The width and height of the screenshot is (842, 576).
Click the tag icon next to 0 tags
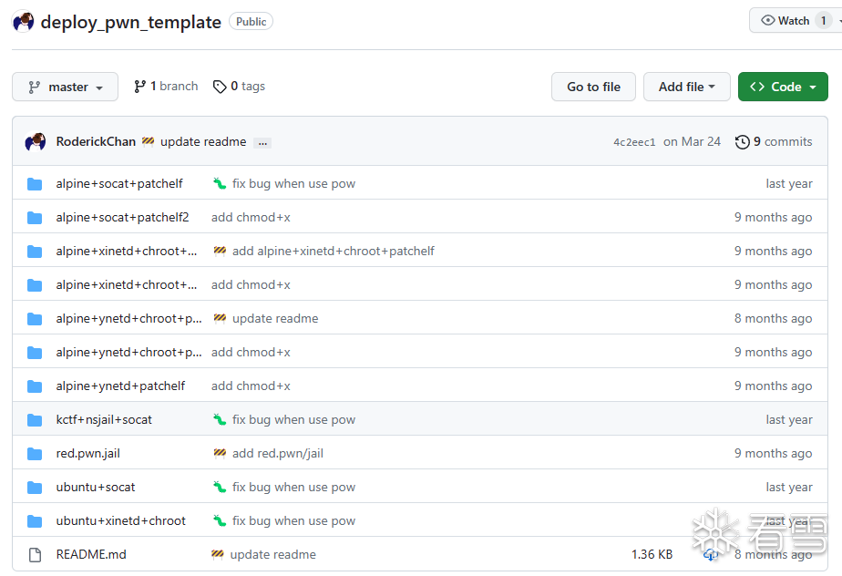tap(220, 87)
